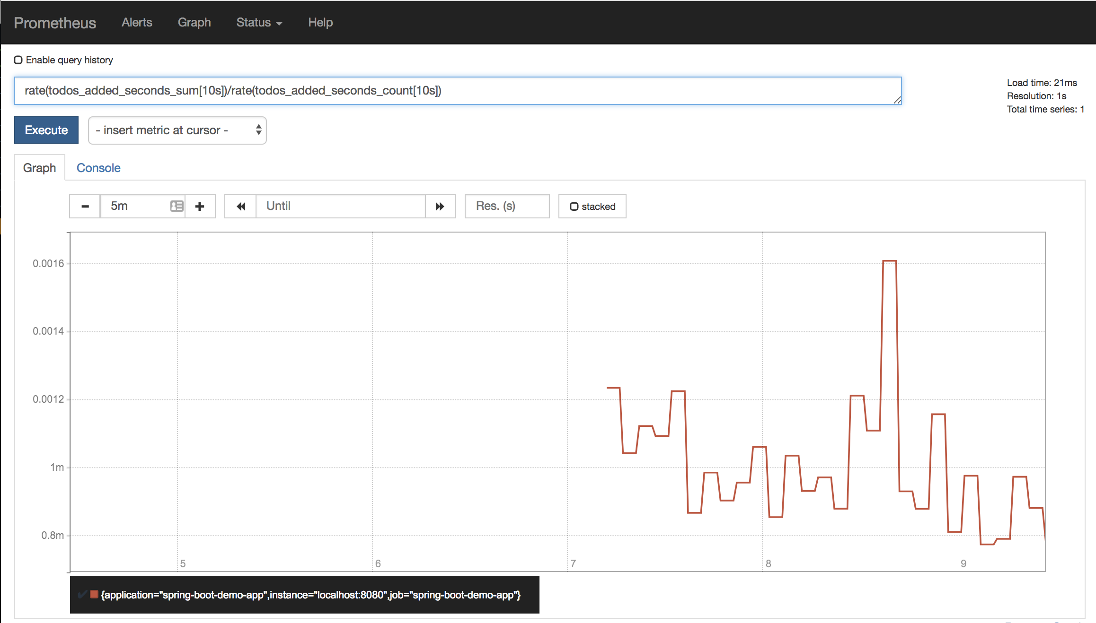Click the grid view icon next to 5m
1096x623 pixels.
[x=176, y=205]
